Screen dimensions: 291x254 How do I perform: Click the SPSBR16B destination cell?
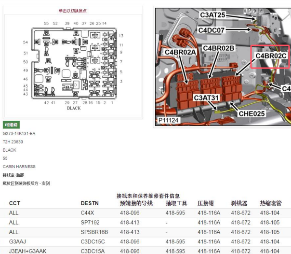pyautogui.click(x=94, y=232)
